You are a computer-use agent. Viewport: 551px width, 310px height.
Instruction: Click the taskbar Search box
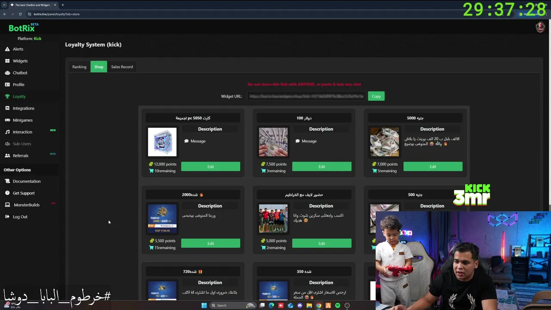(232, 305)
